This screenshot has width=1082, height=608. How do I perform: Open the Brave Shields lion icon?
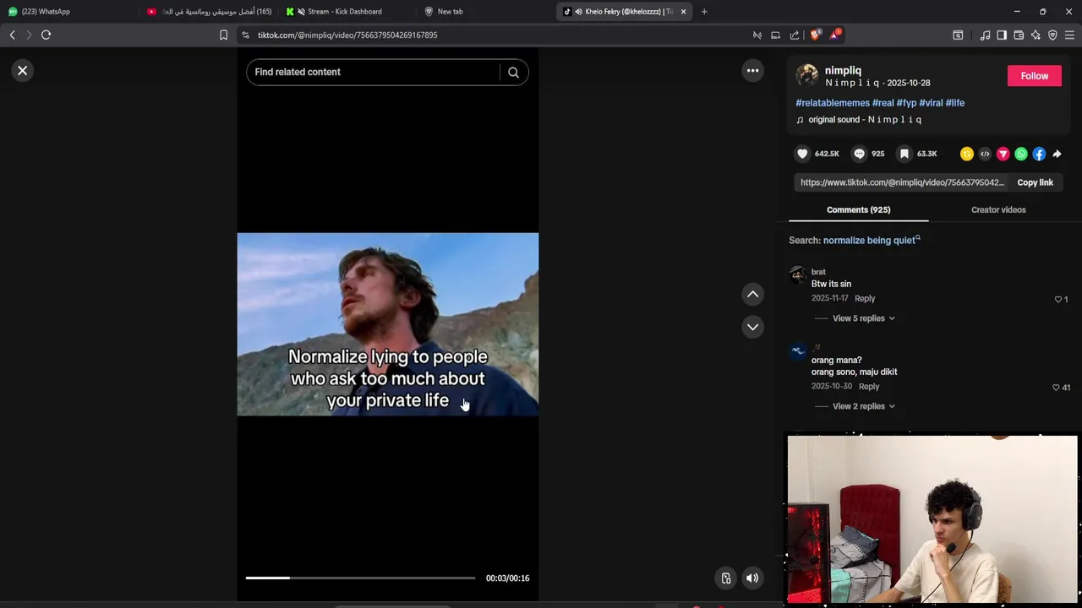point(815,35)
